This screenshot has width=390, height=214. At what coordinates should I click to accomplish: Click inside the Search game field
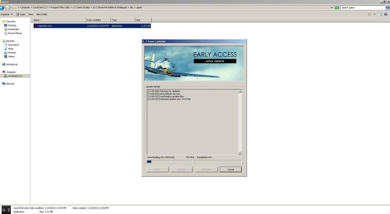click(363, 8)
